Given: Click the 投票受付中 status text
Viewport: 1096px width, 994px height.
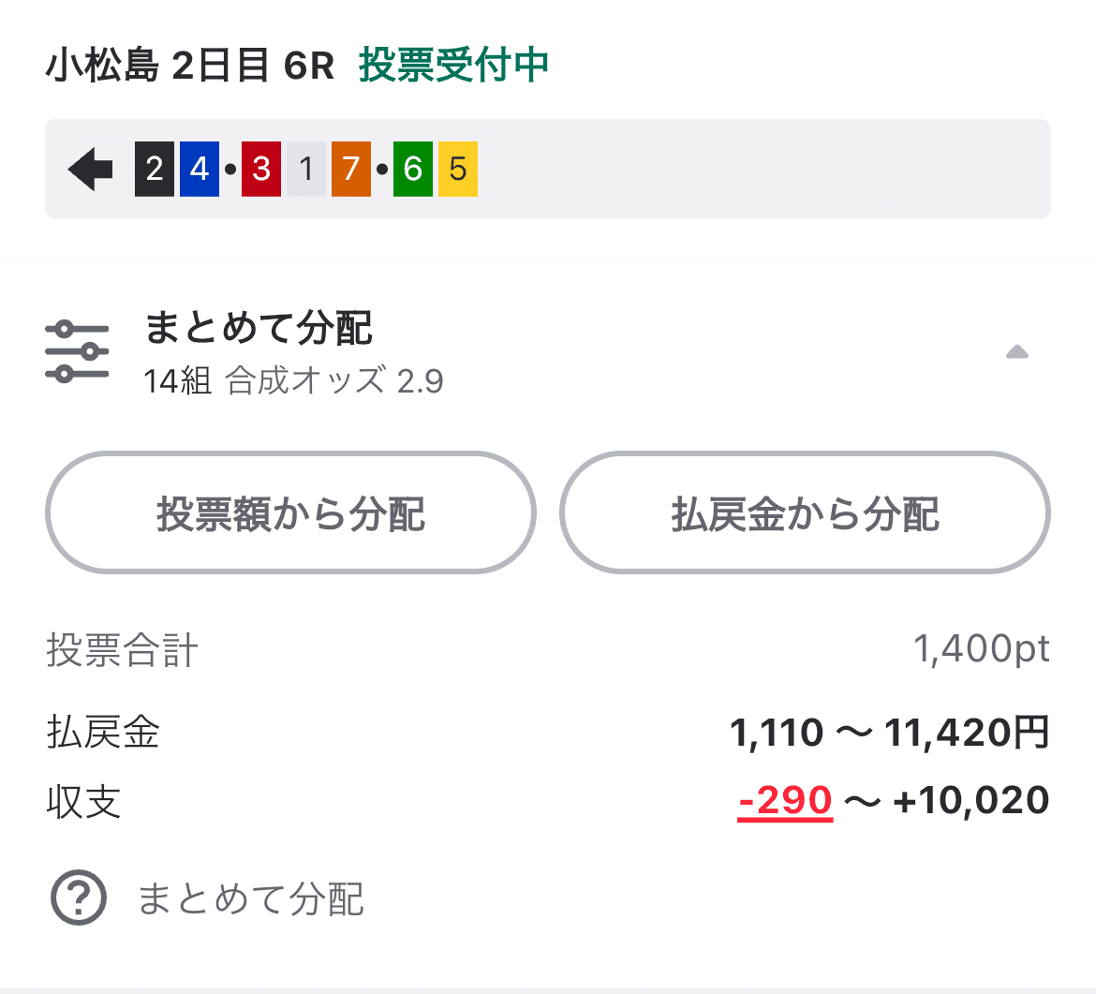Looking at the screenshot, I should point(453,66).
